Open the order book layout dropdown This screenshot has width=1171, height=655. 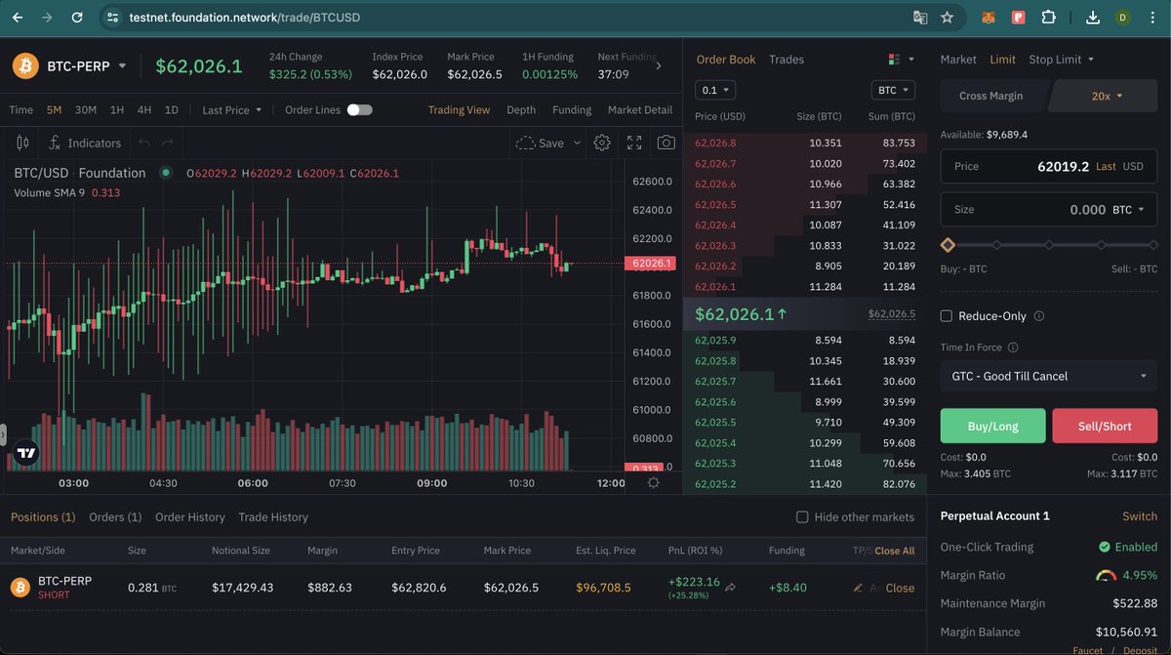pyautogui.click(x=902, y=60)
